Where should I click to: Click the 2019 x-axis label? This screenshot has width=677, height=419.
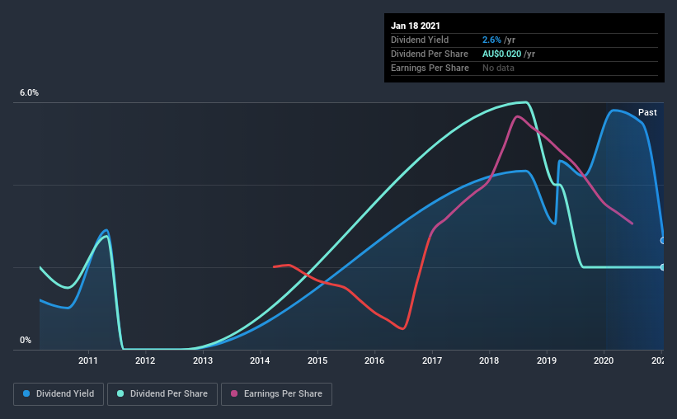tap(547, 360)
